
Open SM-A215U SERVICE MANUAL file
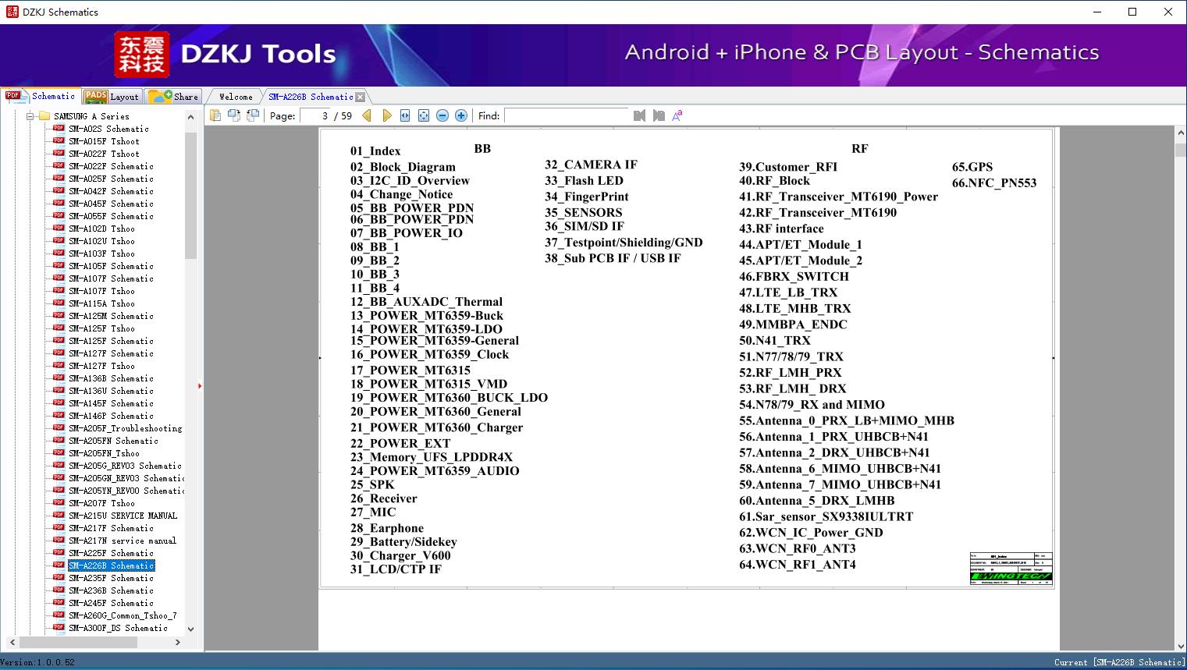click(x=123, y=516)
